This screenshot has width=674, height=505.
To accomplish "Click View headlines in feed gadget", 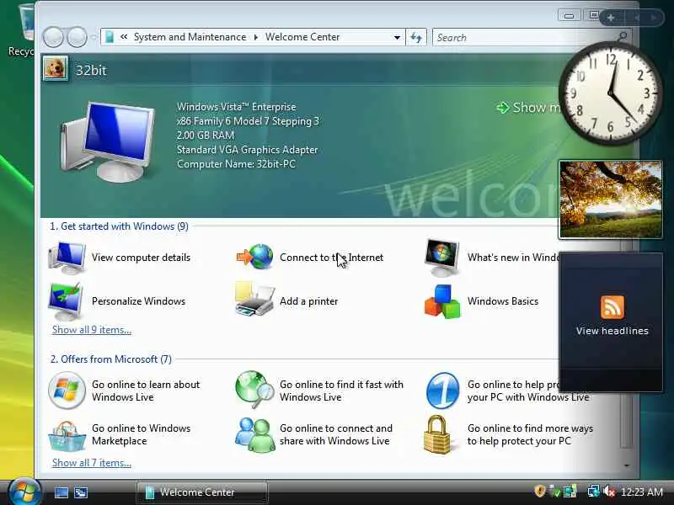I will click(612, 331).
